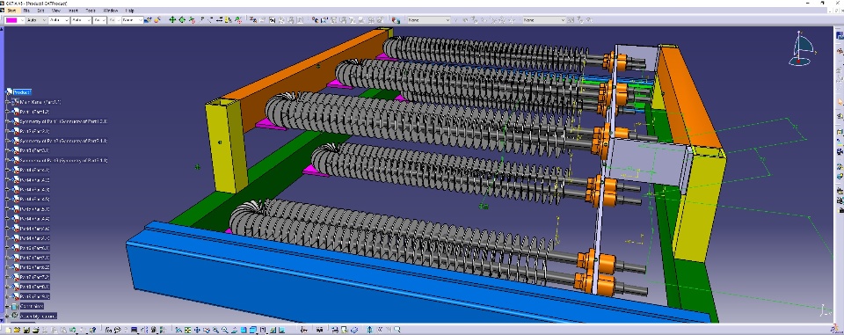Viewport: 844px width, 335px height.
Task: Click the Print icon
Action: pyautogui.click(x=35, y=330)
